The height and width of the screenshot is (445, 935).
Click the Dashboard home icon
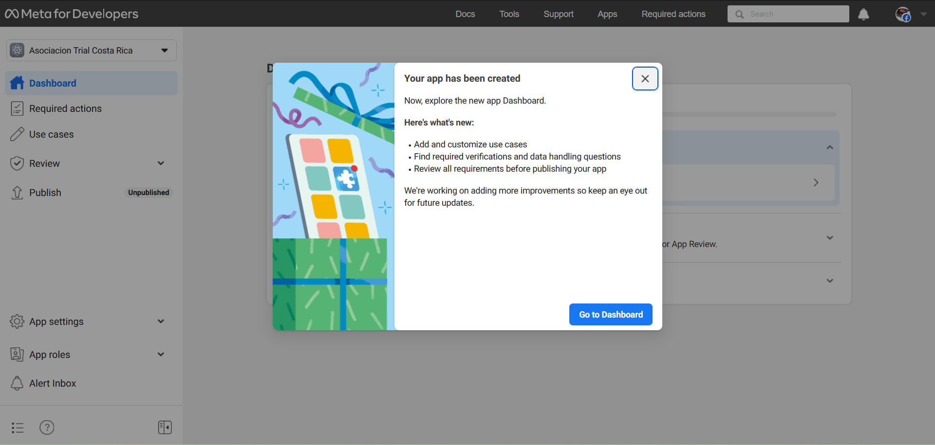[x=17, y=83]
